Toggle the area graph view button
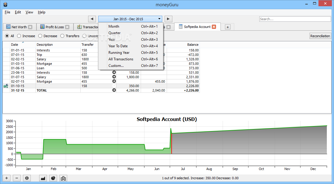This screenshot has width=334, height=184. tap(43, 178)
